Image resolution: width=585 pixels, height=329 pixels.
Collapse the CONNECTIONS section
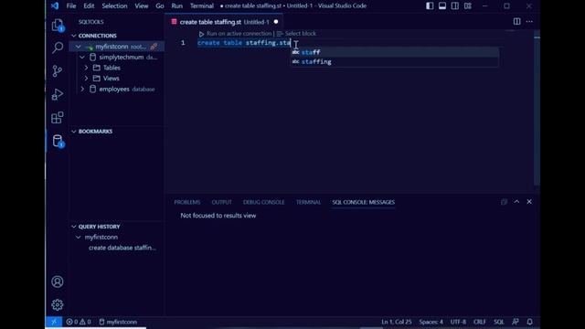click(74, 36)
